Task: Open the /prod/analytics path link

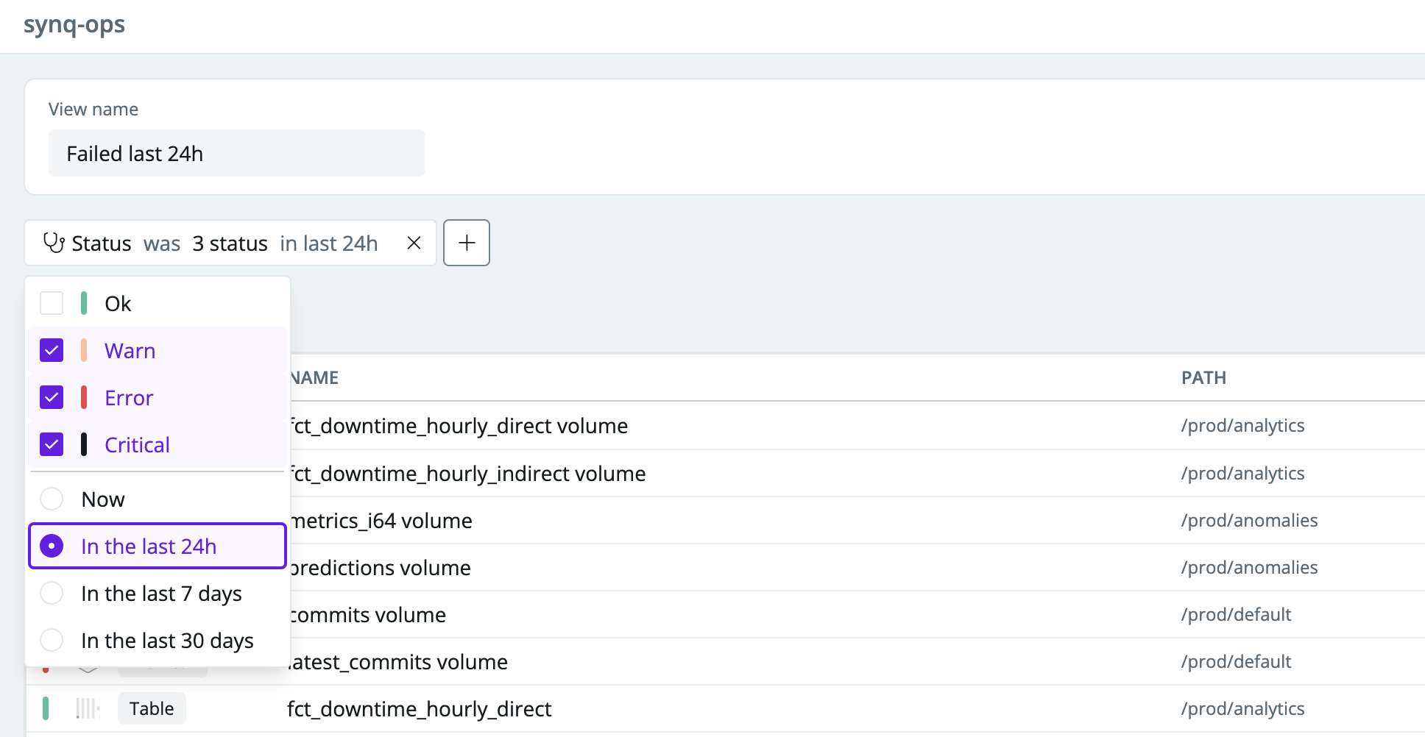Action: pos(1243,425)
